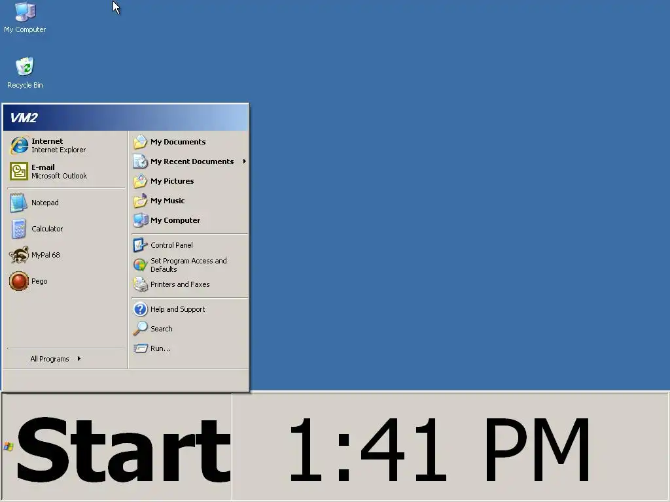670x502 pixels.
Task: Click the Microsoft Outlook E-mail icon
Action: [19, 172]
